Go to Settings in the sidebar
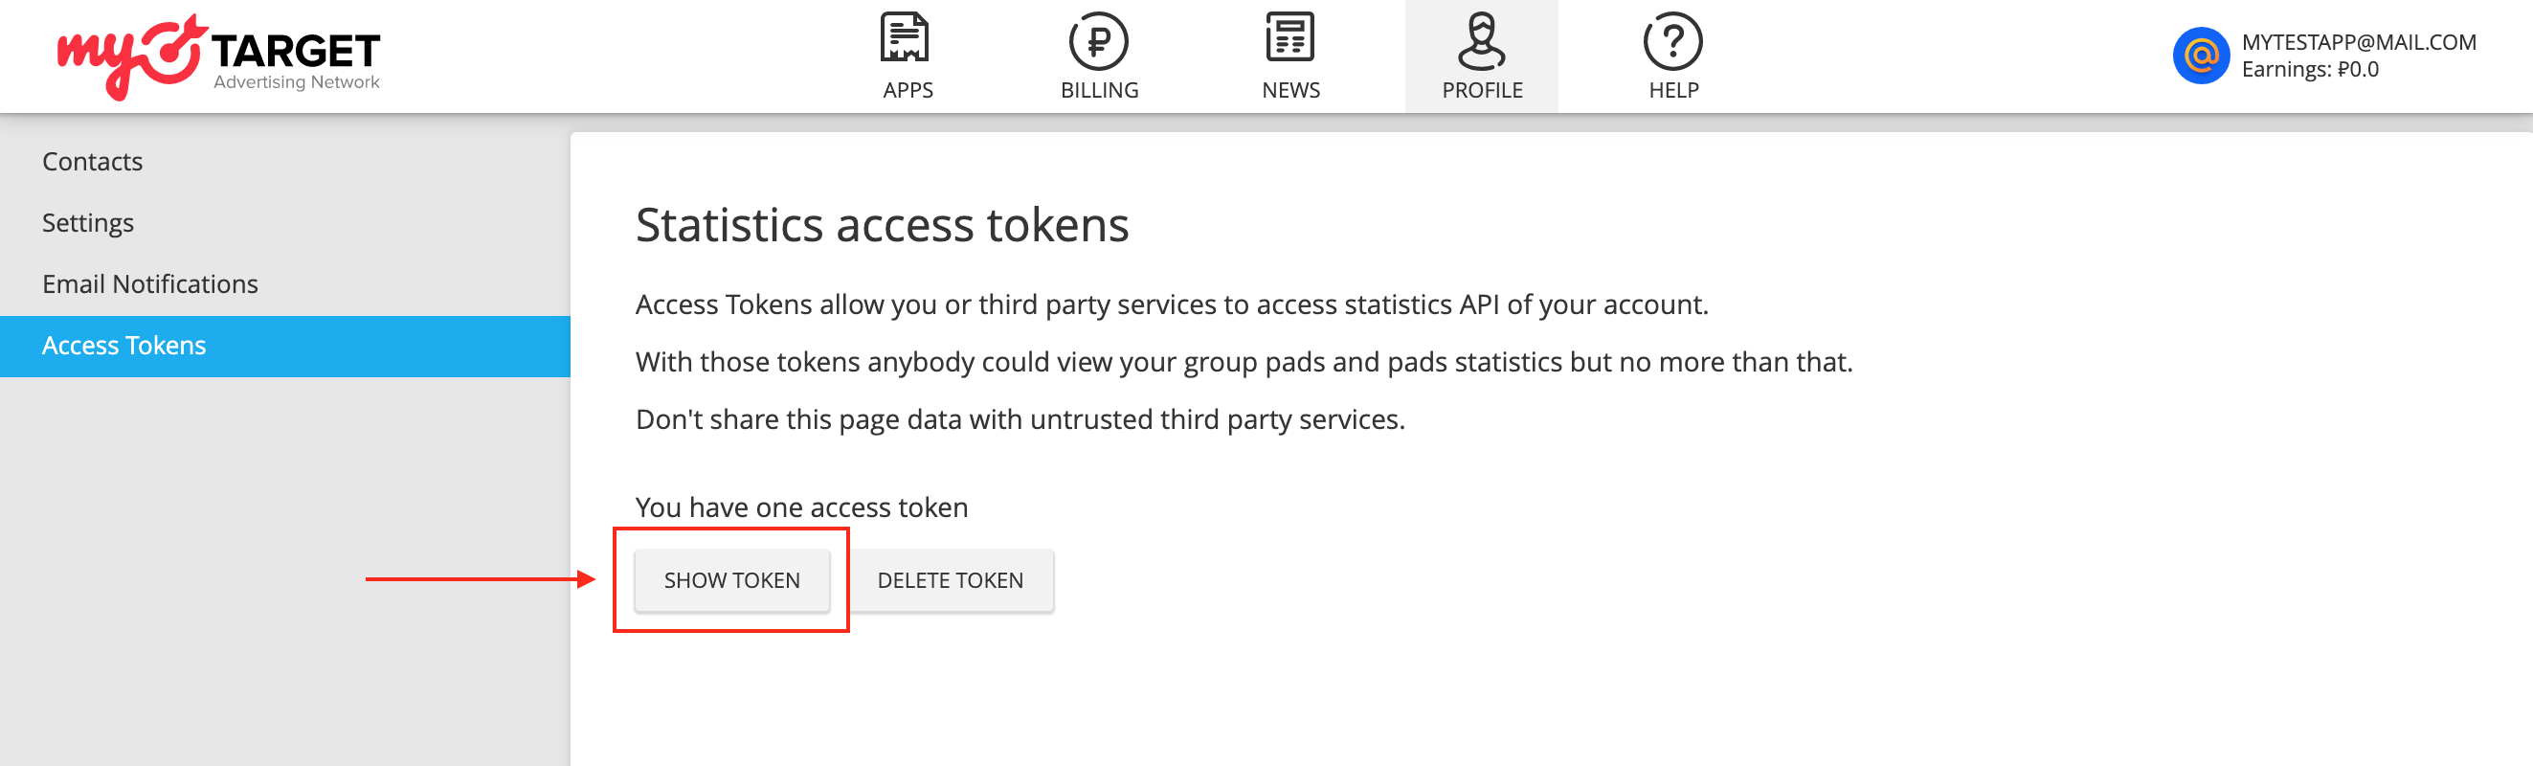This screenshot has height=766, width=2533. click(x=88, y=223)
